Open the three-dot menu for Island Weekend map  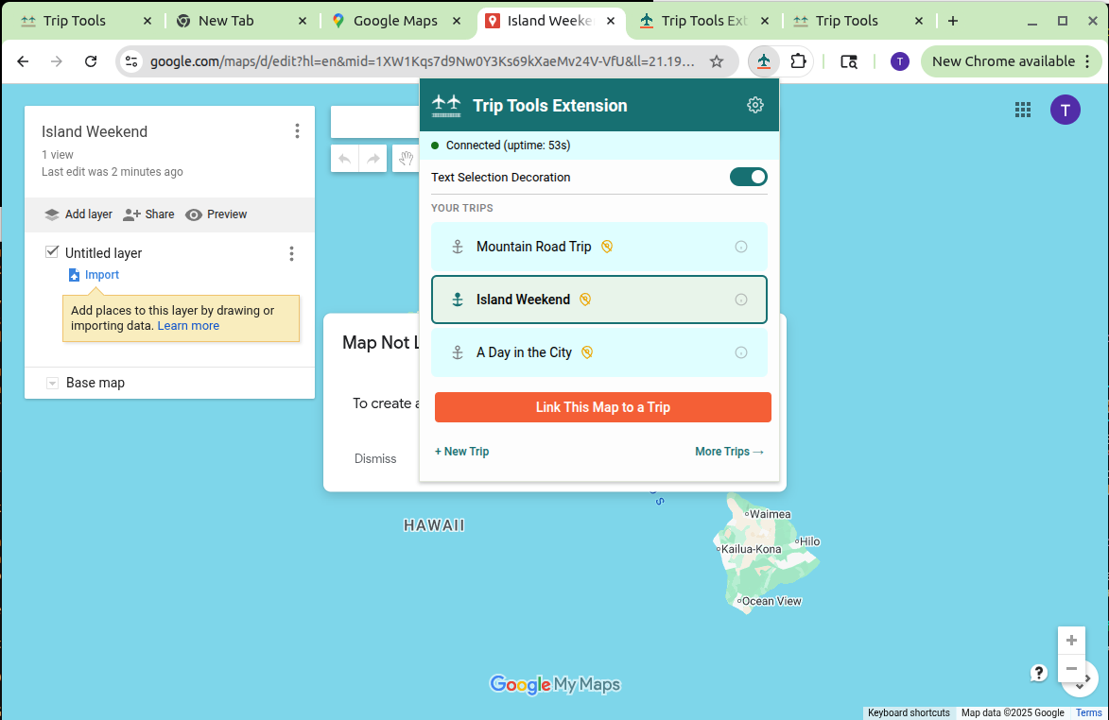click(x=297, y=130)
